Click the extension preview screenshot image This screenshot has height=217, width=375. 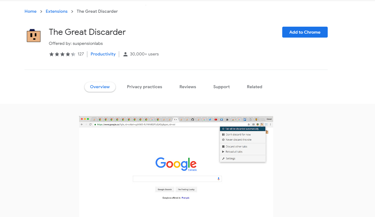click(x=176, y=166)
